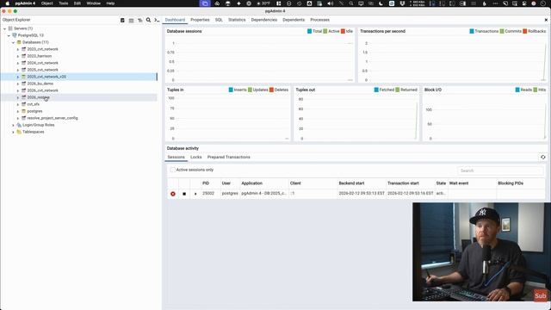Click the Backend start column header
The height and width of the screenshot is (310, 551).
tap(351, 183)
